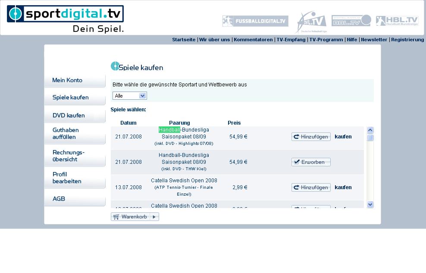This screenshot has height=273, width=426.
Task: Open Rechnungsübersicht in the sidebar
Action: point(75,156)
